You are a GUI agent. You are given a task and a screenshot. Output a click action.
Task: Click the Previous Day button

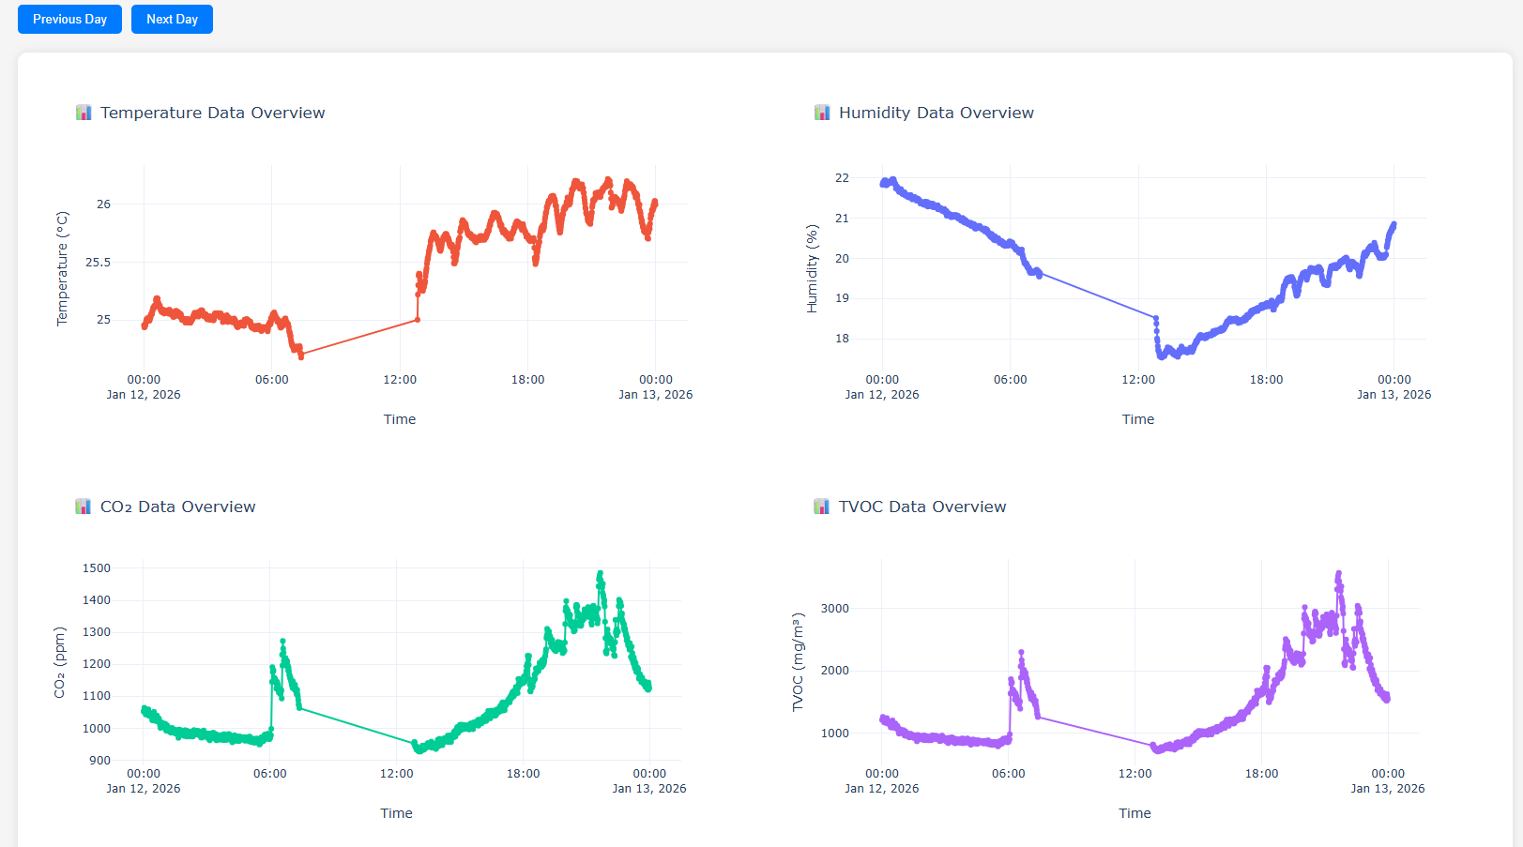coord(69,19)
